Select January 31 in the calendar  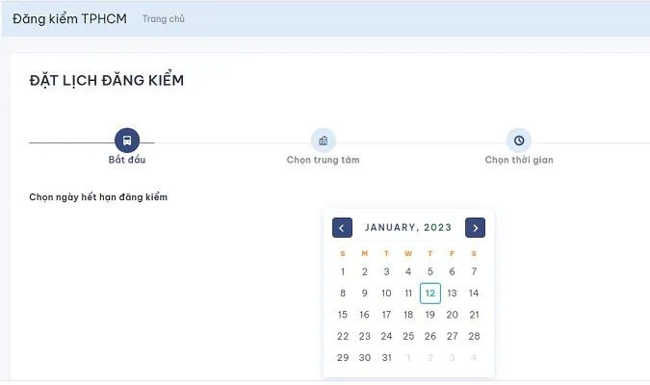tap(386, 357)
